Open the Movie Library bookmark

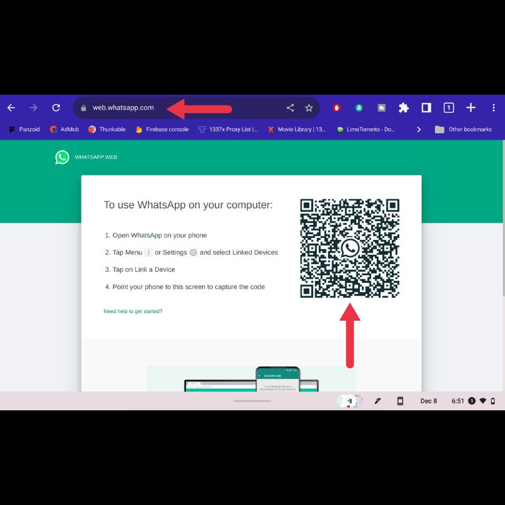297,129
